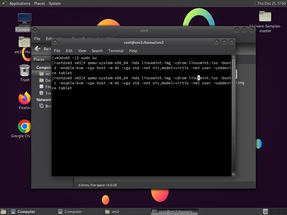Open File menu of vm3 file manager
The image size is (287, 215).
pos(37,39)
